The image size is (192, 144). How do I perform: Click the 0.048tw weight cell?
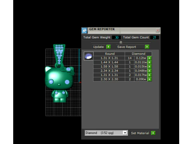141,71
